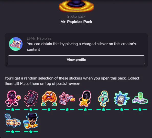Click star rarity bar under RV sticker
Screen dimensions: 152x138
tap(13, 132)
